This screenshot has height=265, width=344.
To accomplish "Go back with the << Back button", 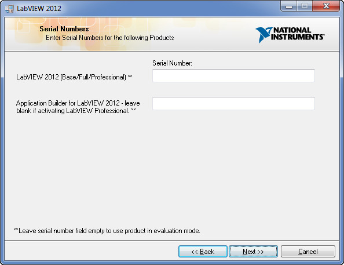I will coord(203,252).
